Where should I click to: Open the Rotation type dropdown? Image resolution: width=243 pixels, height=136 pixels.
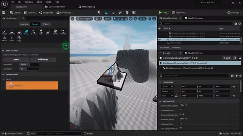[167, 91]
